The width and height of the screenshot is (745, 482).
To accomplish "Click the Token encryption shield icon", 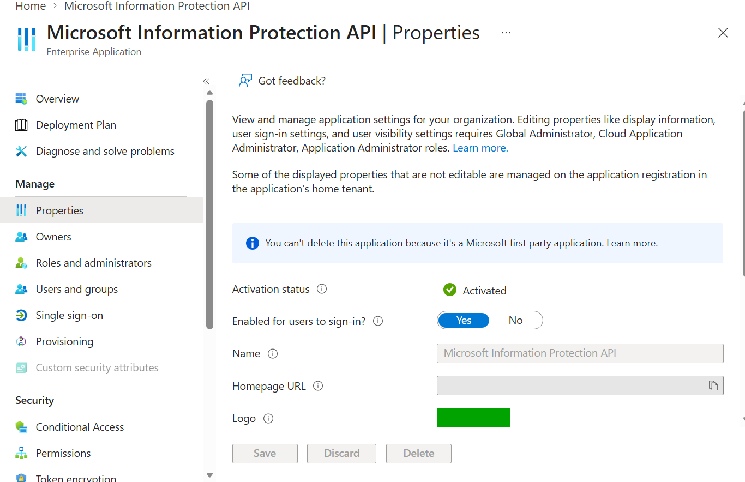I will (21, 478).
